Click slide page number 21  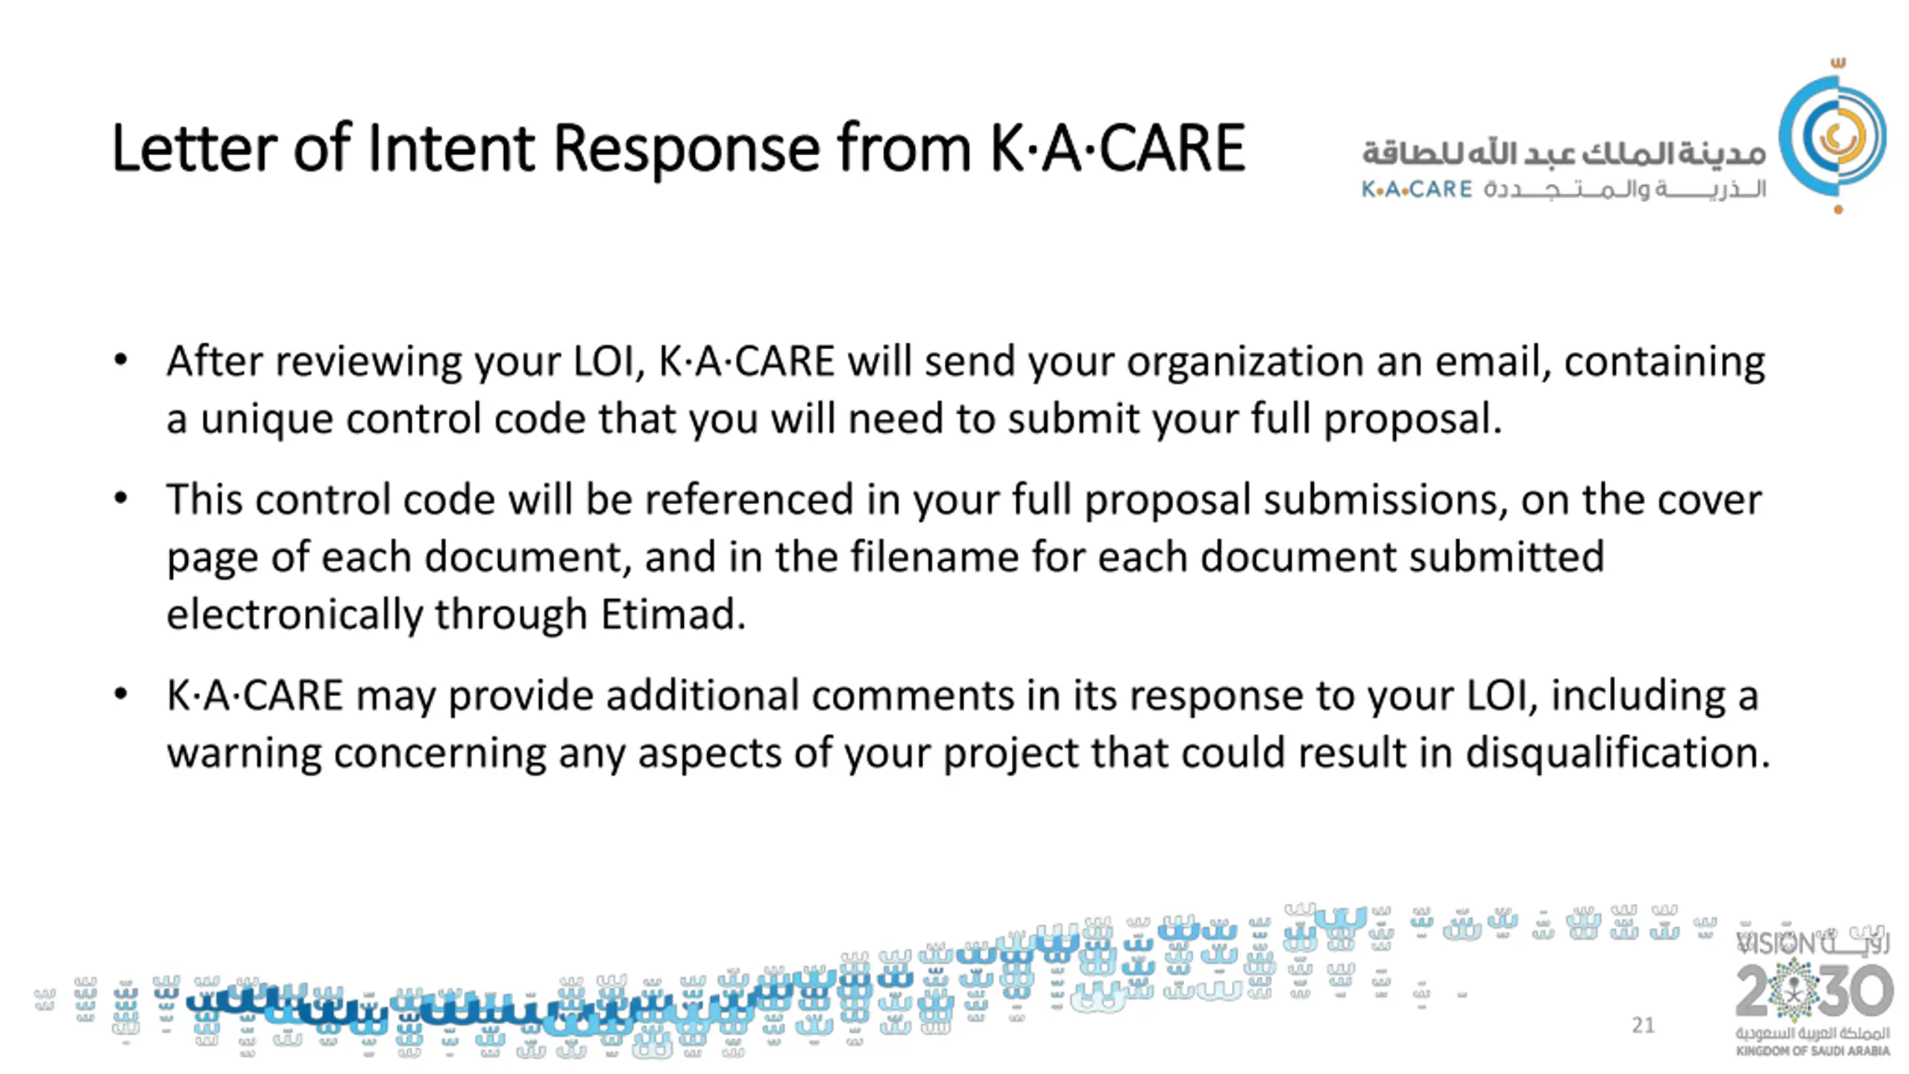point(1643,1026)
